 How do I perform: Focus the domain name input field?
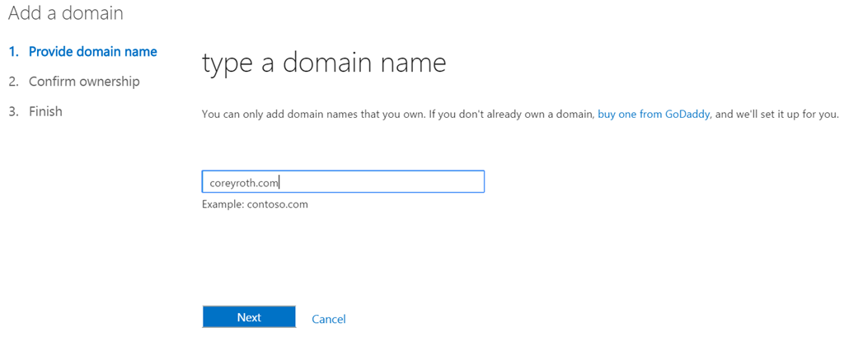pyautogui.click(x=343, y=182)
